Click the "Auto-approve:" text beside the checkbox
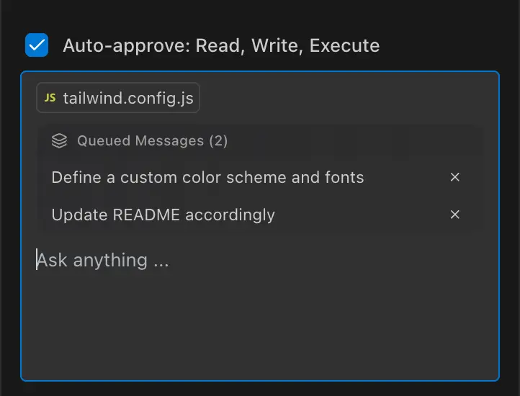This screenshot has width=520, height=396. click(x=126, y=46)
